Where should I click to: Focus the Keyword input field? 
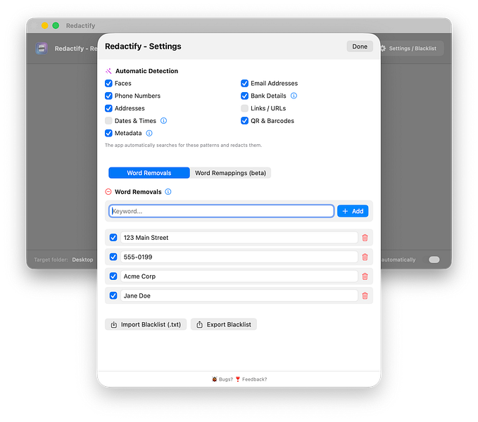(x=222, y=211)
